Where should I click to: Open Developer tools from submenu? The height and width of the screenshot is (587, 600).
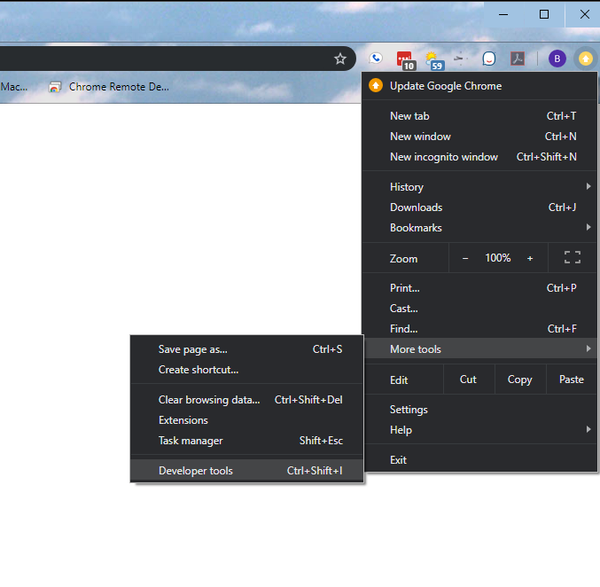pyautogui.click(x=246, y=471)
